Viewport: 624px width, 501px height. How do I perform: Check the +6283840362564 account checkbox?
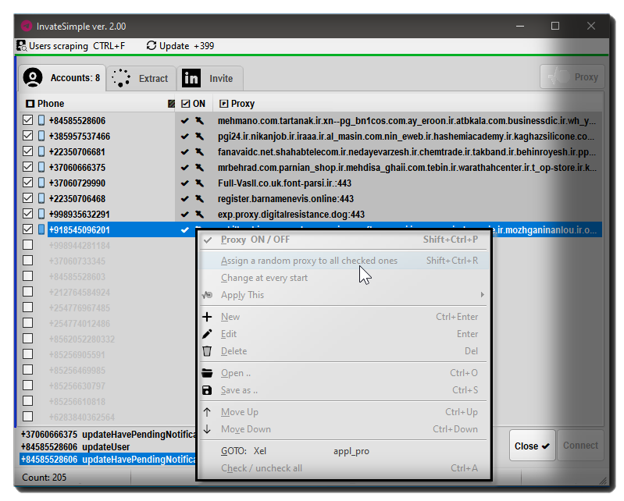(27, 416)
